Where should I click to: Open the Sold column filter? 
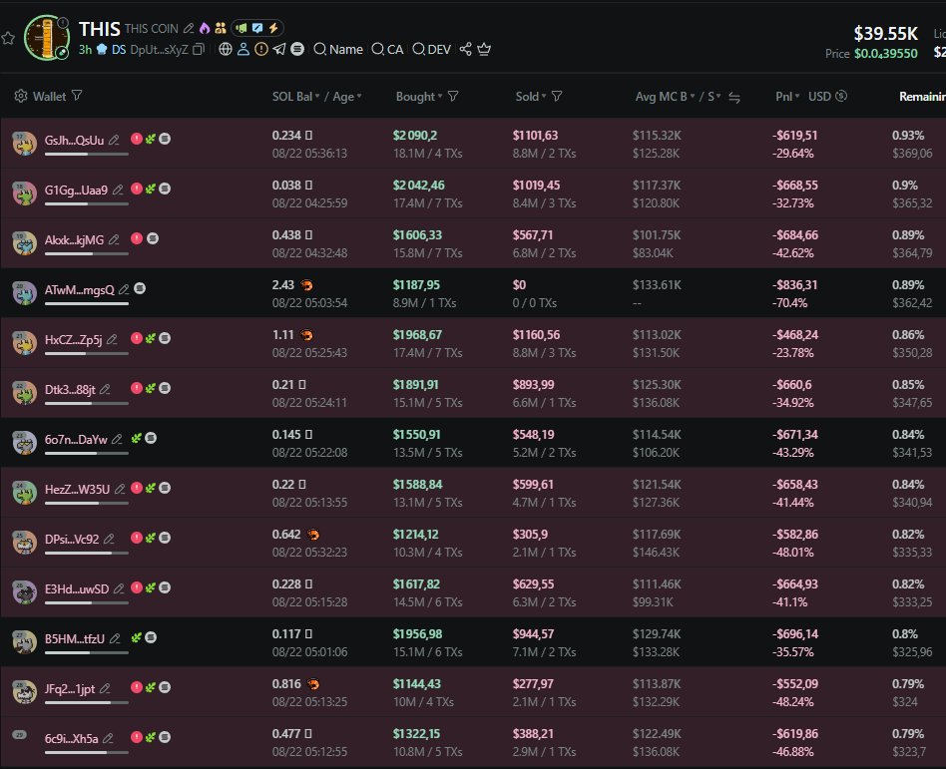pos(557,96)
